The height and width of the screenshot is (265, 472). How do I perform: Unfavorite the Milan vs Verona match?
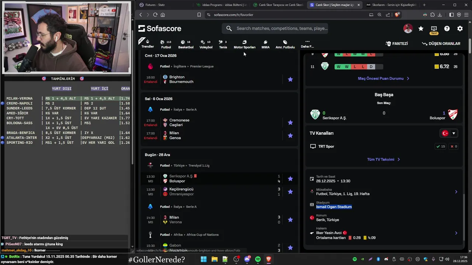[290, 220]
